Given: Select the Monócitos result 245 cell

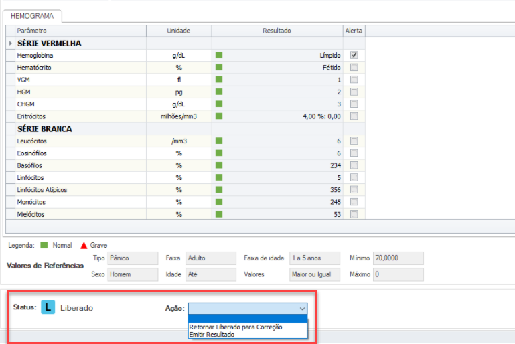Looking at the screenshot, I should pos(277,202).
